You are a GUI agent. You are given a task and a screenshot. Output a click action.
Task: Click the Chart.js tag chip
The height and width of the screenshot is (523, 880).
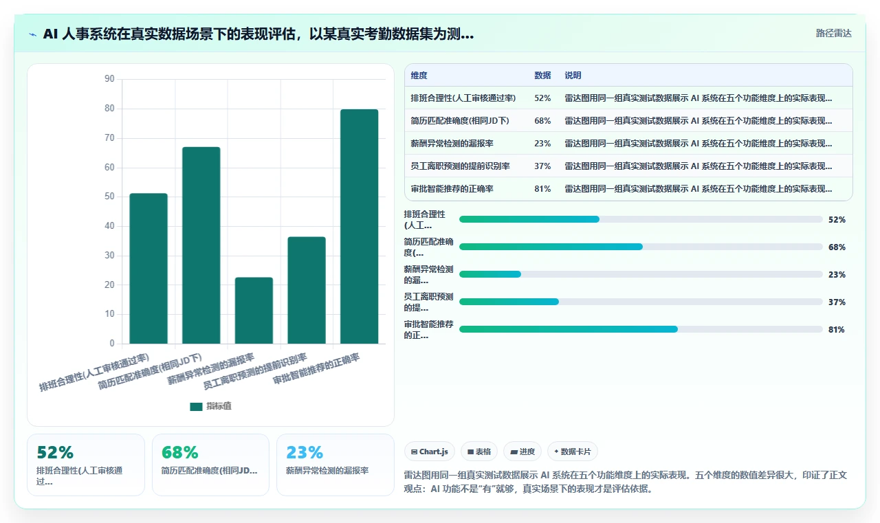pos(429,452)
